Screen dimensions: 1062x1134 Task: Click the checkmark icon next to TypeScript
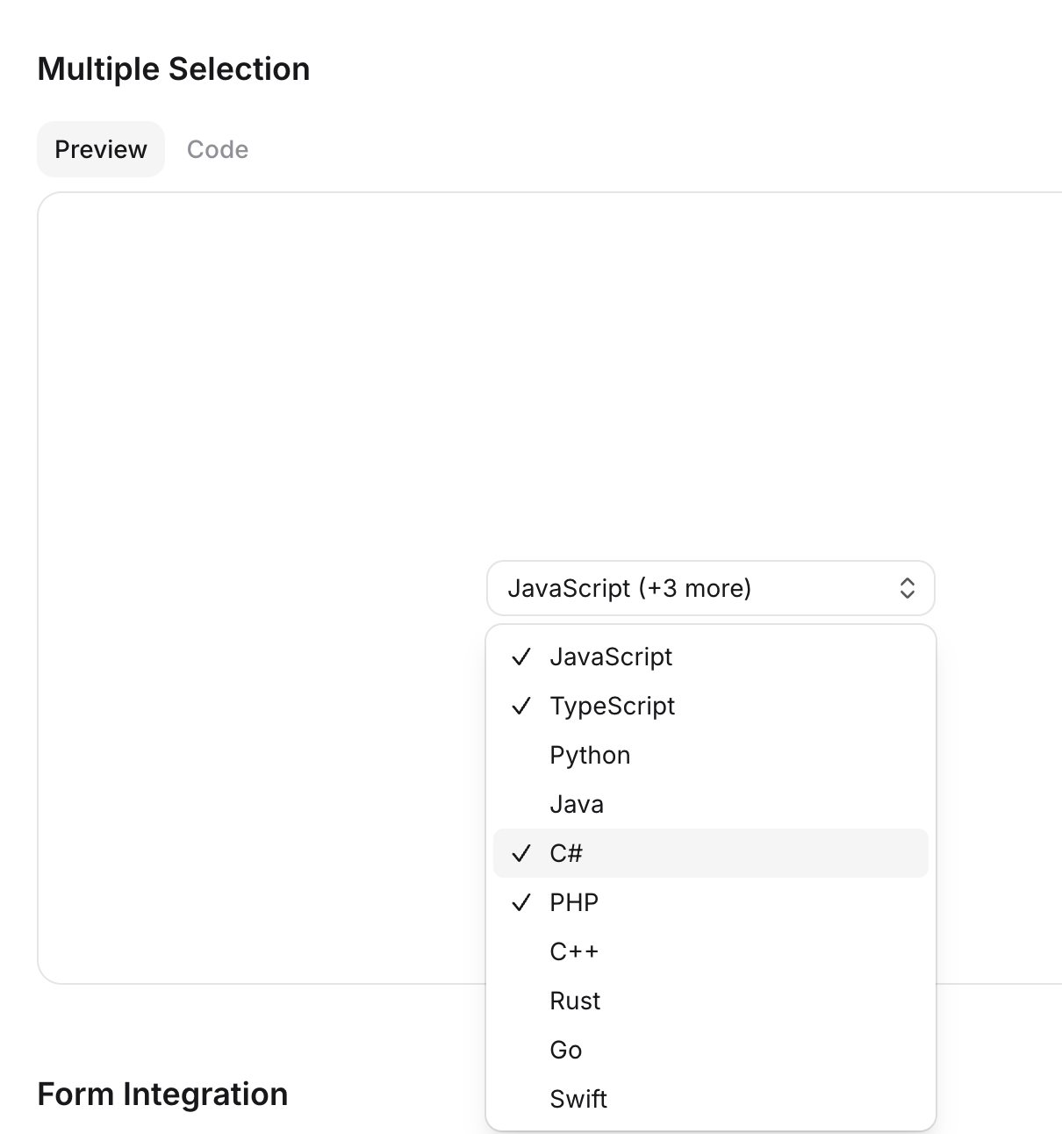tap(521, 706)
